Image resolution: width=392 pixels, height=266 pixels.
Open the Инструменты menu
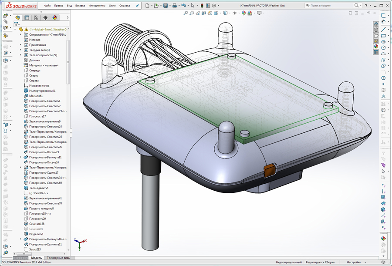96,6
